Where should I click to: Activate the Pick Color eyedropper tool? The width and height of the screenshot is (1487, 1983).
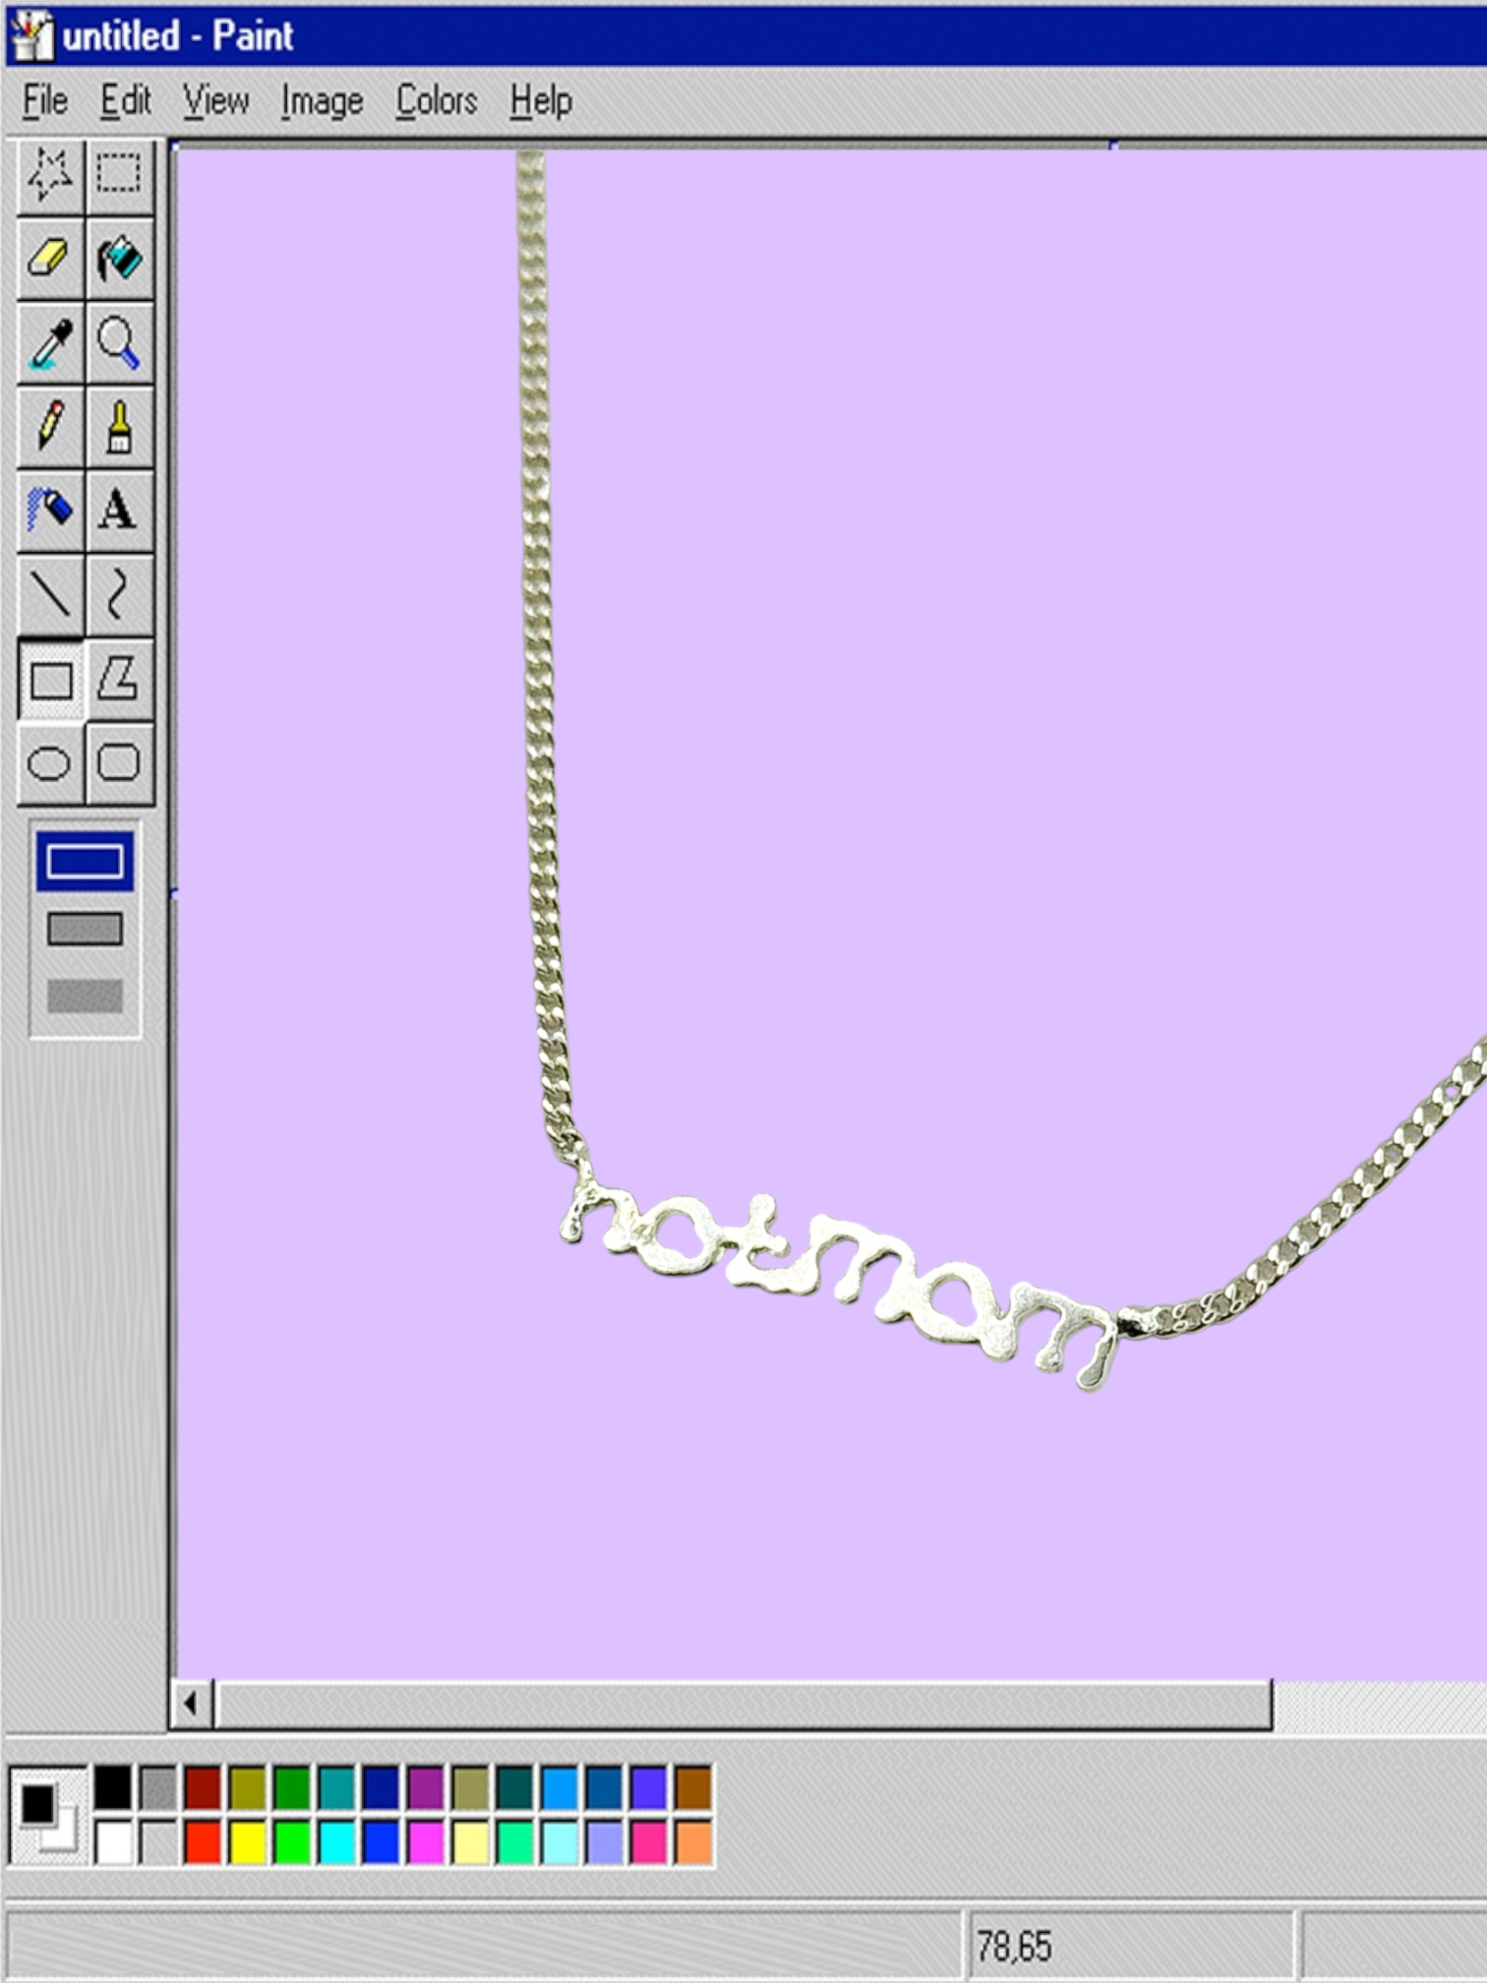pos(50,343)
